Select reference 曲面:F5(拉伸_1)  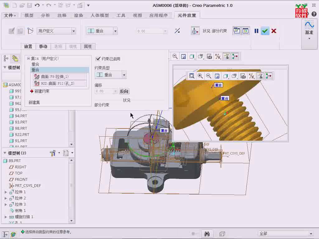tap(60, 77)
